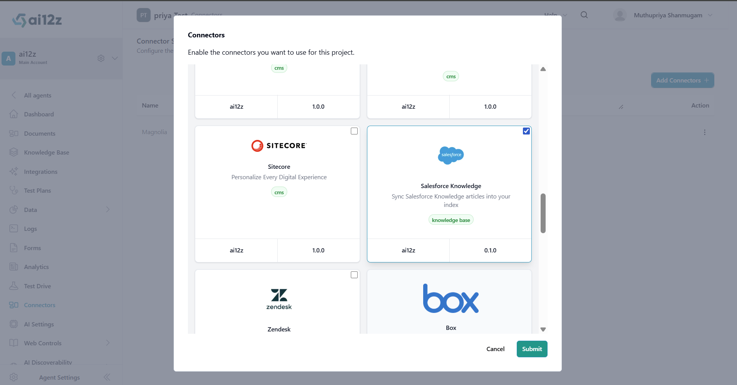737x385 pixels.
Task: Open Dashboard in the sidebar
Action: (x=39, y=114)
